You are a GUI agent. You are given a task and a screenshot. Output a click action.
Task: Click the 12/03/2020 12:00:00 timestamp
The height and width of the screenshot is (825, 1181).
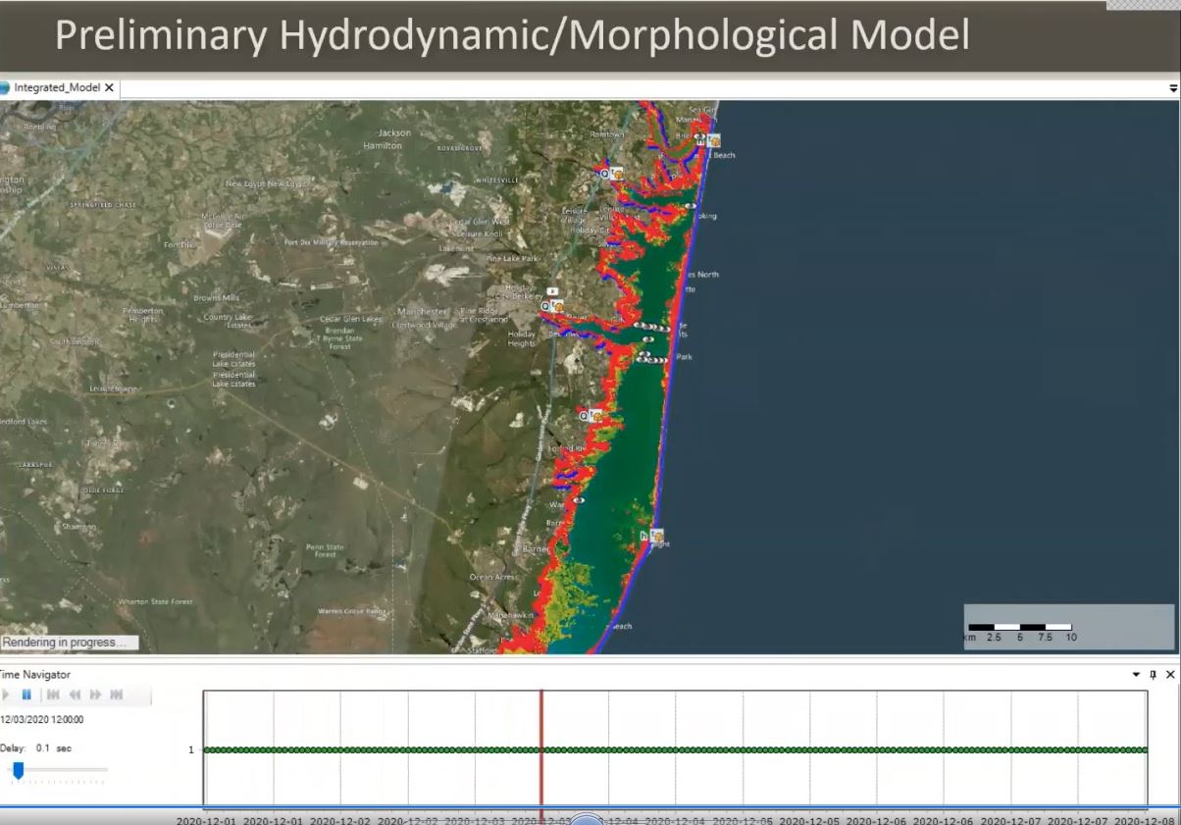coord(42,719)
